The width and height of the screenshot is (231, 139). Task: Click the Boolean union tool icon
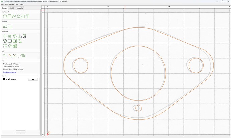point(5,26)
